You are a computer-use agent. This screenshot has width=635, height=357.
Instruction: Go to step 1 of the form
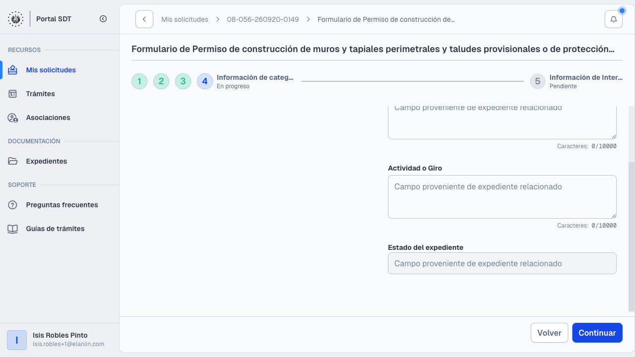tap(139, 81)
